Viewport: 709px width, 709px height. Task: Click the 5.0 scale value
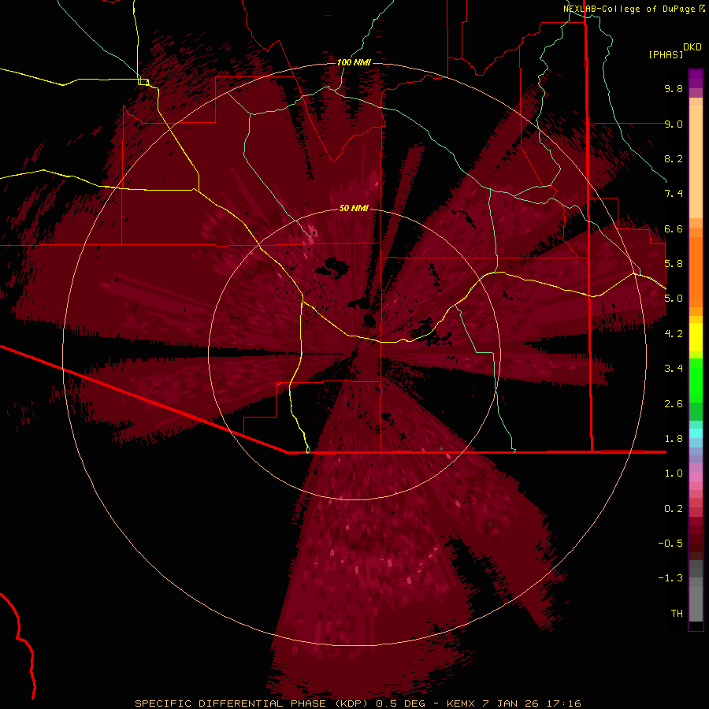pyautogui.click(x=674, y=299)
